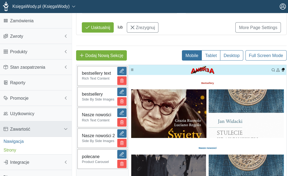
Task: Click the Stan zaopatrzenia box icon
Action: (6, 67)
